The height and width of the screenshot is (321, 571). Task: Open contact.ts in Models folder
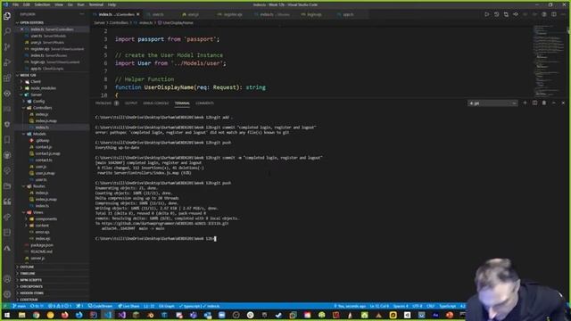[44, 160]
